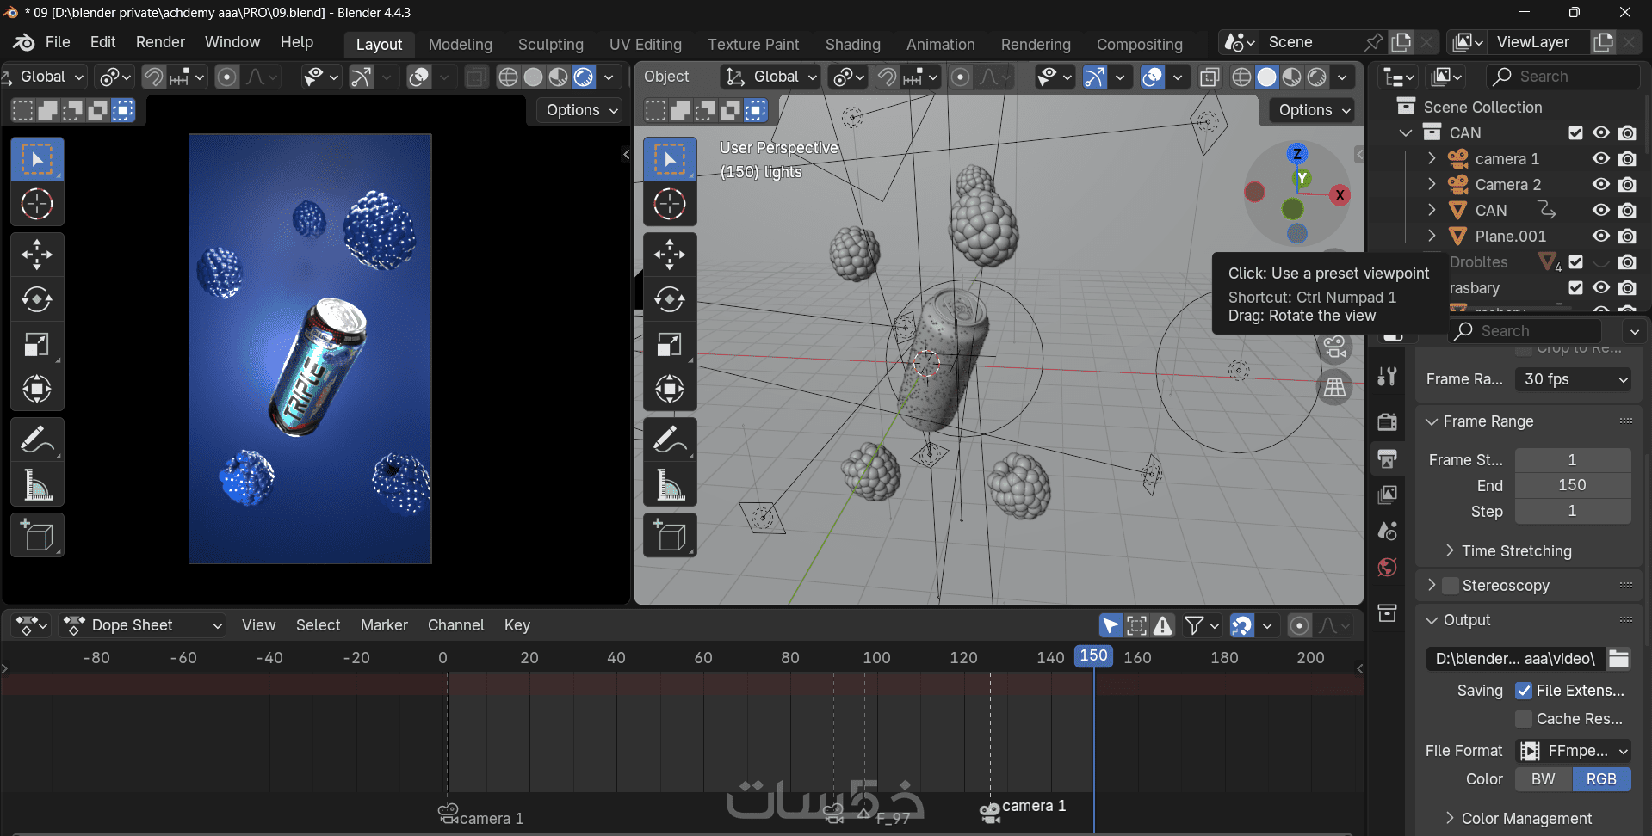Uncheck the File Extensions checkbox
The height and width of the screenshot is (836, 1652).
pyautogui.click(x=1524, y=691)
